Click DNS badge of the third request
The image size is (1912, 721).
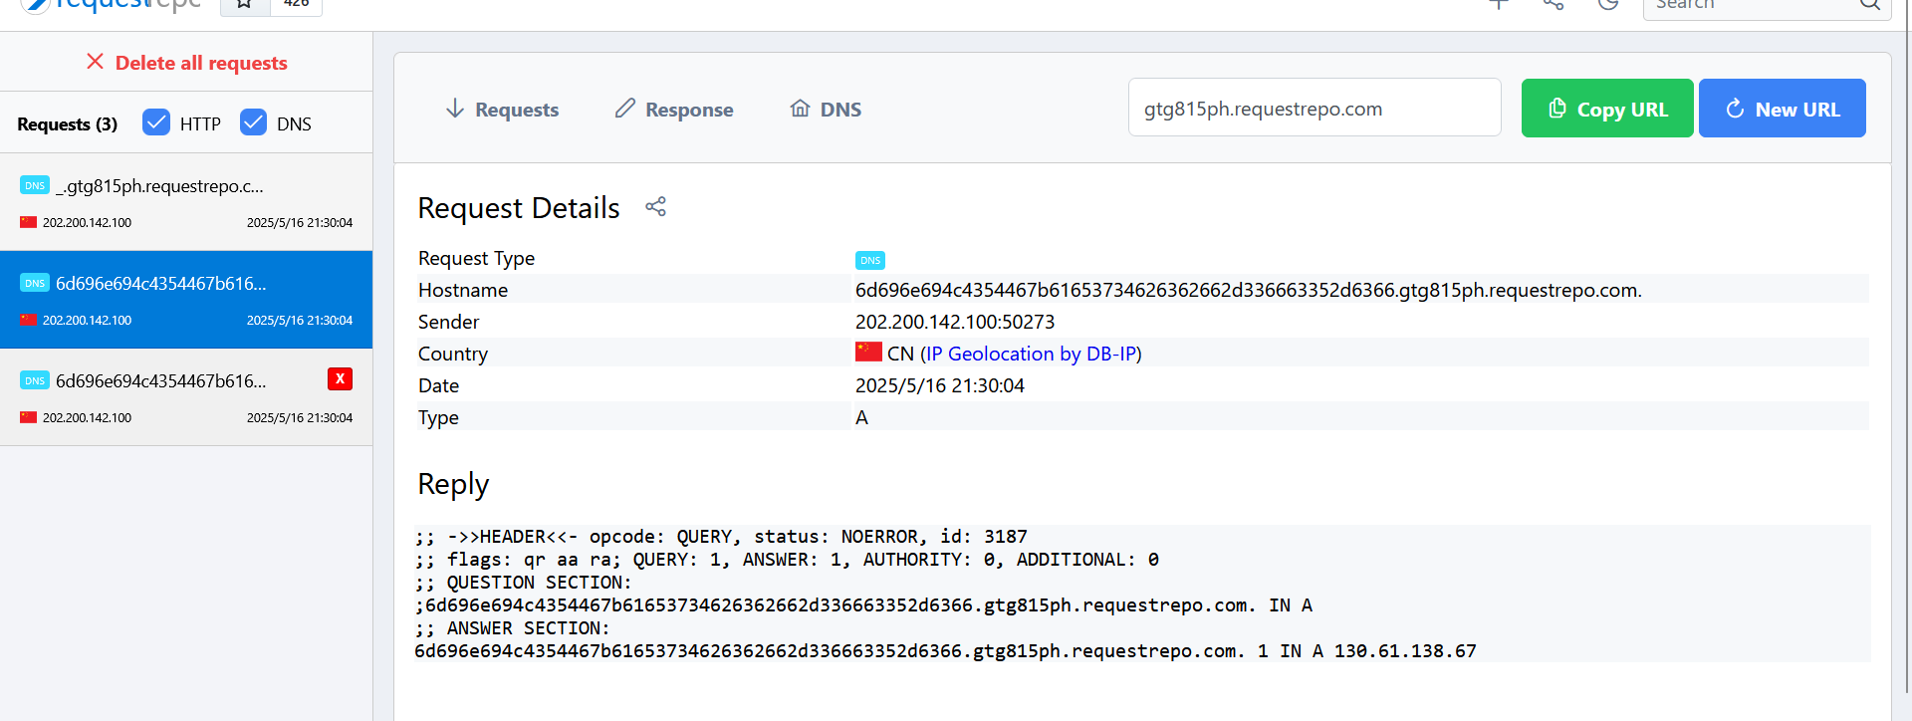coord(35,380)
